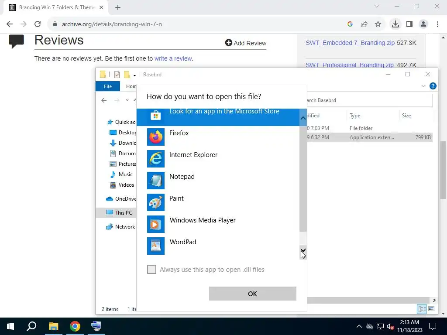Select the File folder row
The image size is (447, 335).
click(370, 128)
